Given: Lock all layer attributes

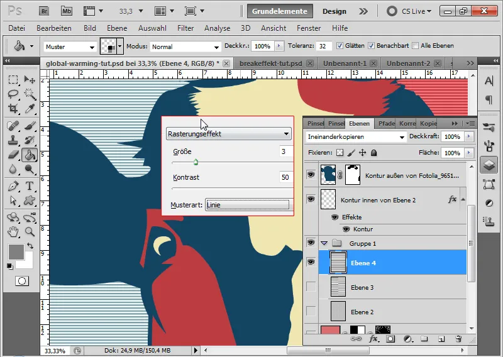Looking at the screenshot, I should click(373, 153).
